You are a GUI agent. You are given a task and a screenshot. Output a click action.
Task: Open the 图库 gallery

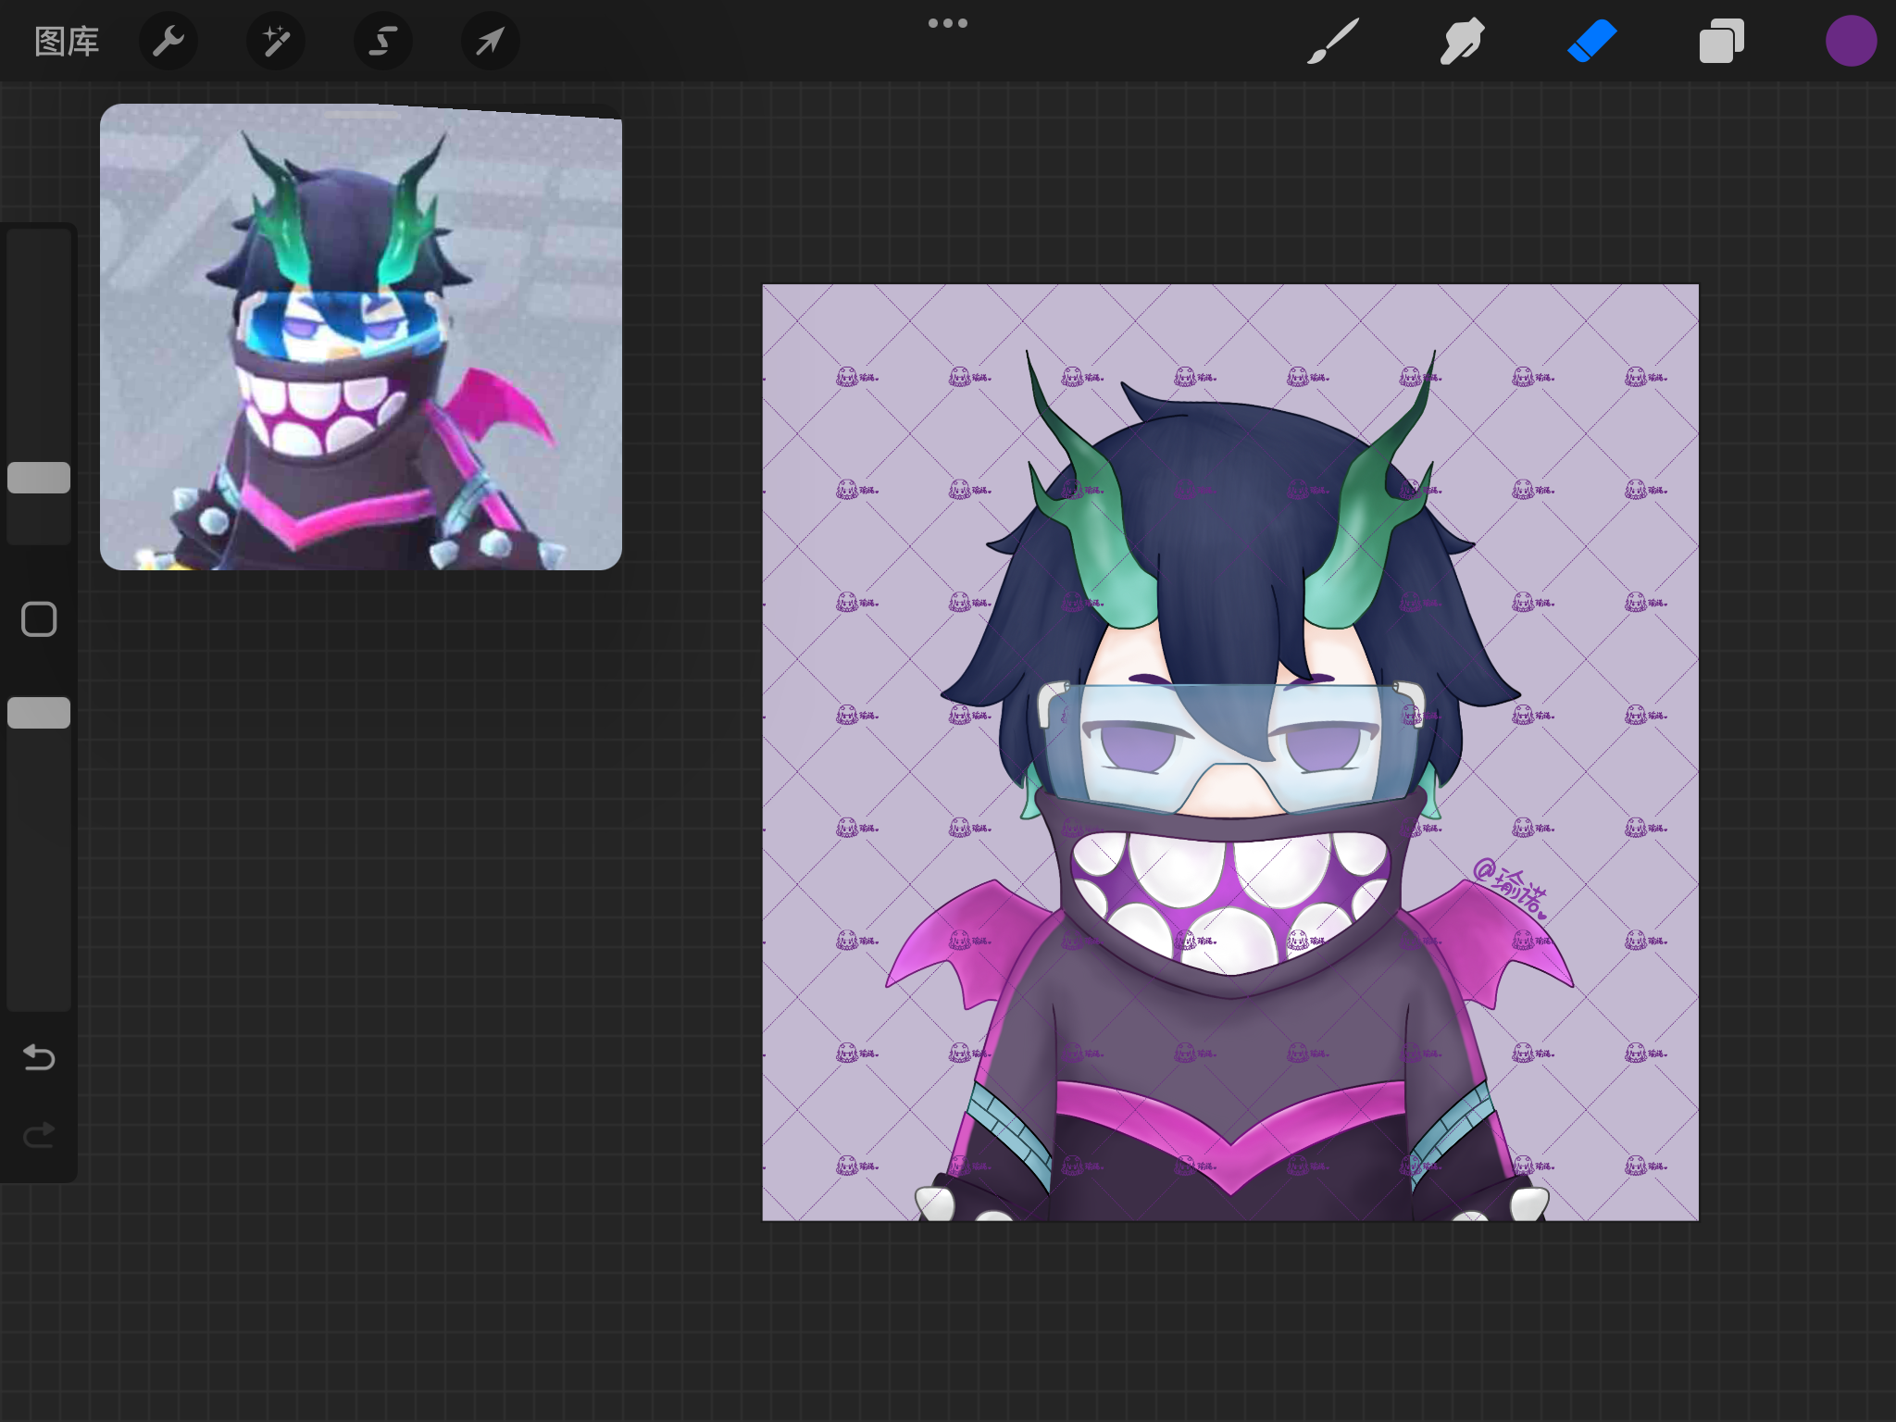(x=67, y=42)
